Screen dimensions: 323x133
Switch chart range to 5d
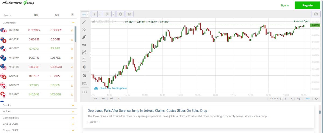pyautogui.click(x=111, y=99)
